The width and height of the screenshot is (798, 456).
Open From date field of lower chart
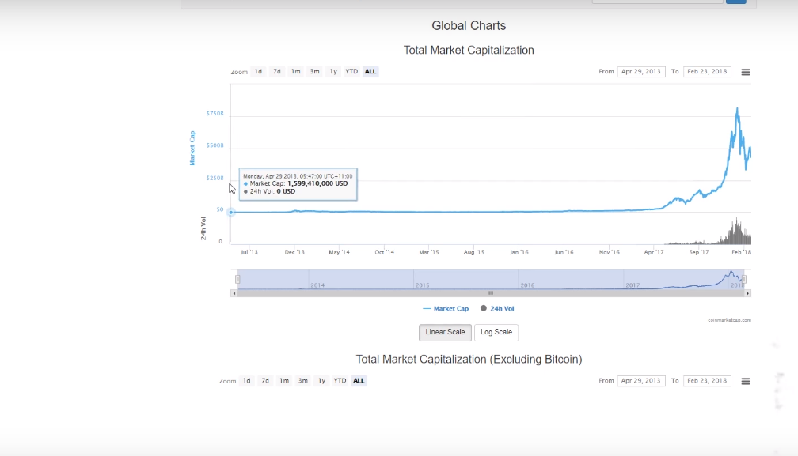[x=641, y=381]
